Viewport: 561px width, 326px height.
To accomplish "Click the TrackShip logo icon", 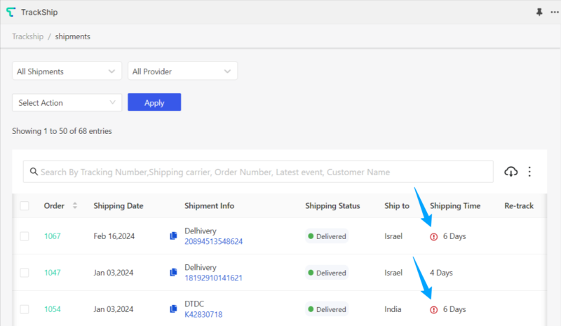I will click(11, 12).
